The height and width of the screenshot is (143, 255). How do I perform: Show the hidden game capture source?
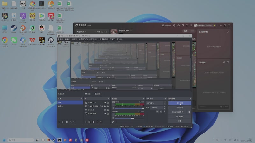105,110
